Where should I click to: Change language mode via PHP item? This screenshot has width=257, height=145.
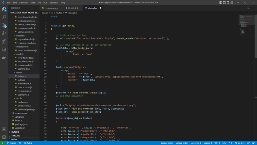click(230, 143)
